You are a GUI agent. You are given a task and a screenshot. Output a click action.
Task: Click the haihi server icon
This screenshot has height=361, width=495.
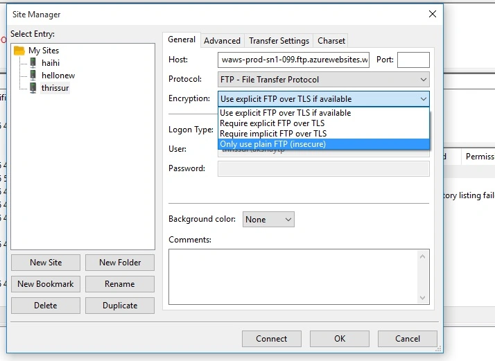click(x=33, y=62)
